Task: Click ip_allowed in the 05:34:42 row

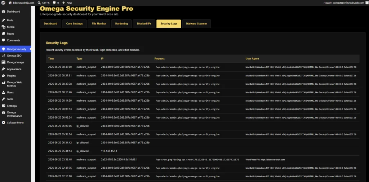Action: tap(83, 143)
